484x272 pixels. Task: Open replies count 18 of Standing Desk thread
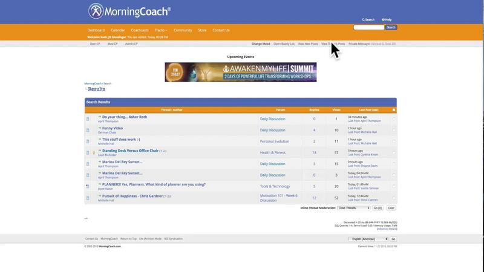pyautogui.click(x=314, y=153)
